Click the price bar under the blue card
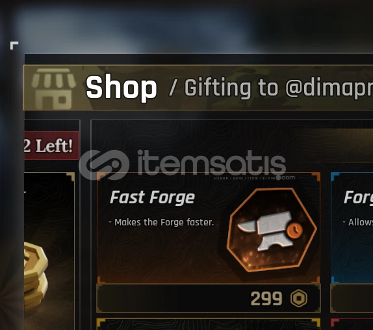This screenshot has width=373, height=330. (352, 298)
